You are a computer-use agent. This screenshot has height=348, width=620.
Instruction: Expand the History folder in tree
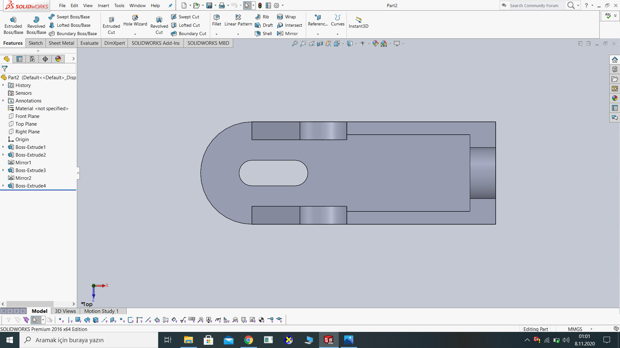click(3, 85)
